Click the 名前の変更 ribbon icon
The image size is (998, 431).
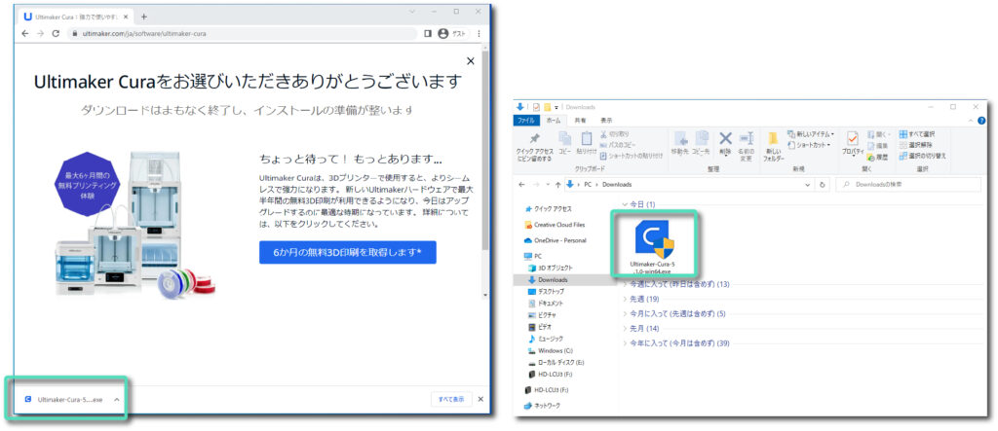pos(746,146)
